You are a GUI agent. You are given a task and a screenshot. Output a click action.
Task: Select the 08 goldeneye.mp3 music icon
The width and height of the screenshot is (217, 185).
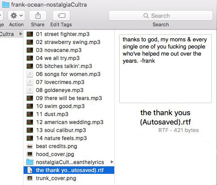click(30, 90)
